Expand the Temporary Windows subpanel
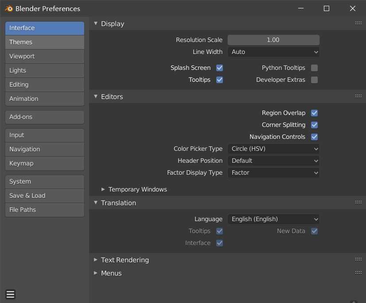Screen dimensions: 366x303 coord(103,189)
